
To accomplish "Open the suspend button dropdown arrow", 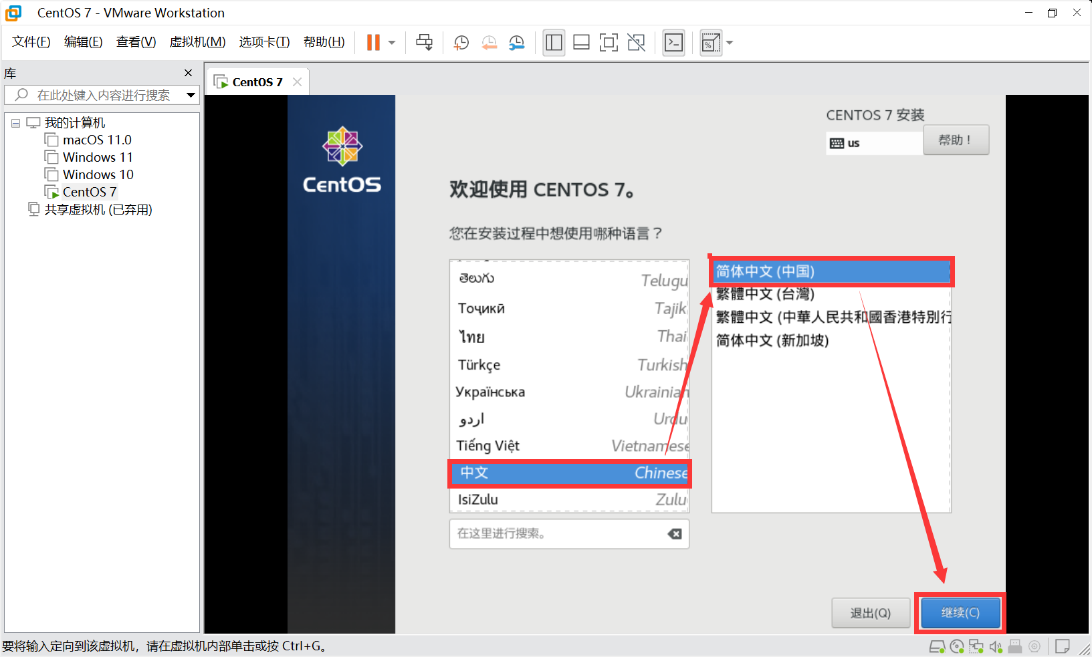I will (392, 42).
